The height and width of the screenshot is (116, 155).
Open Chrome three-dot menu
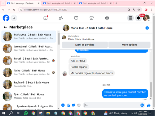point(152,10)
